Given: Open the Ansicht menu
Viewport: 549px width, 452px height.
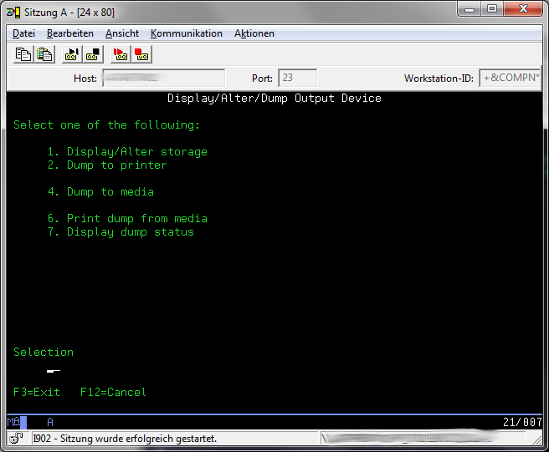Looking at the screenshot, I should (x=122, y=33).
